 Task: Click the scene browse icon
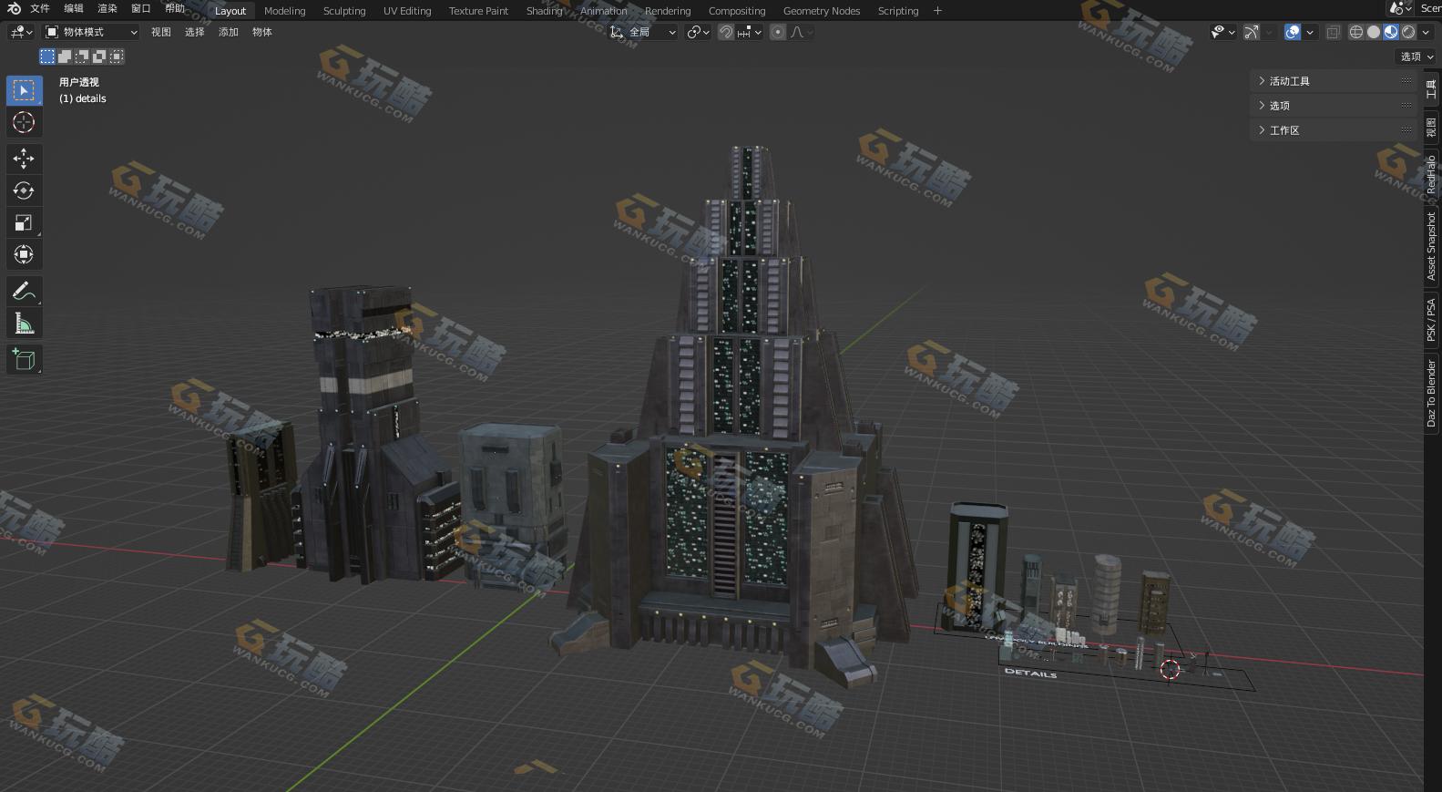pyautogui.click(x=1400, y=8)
